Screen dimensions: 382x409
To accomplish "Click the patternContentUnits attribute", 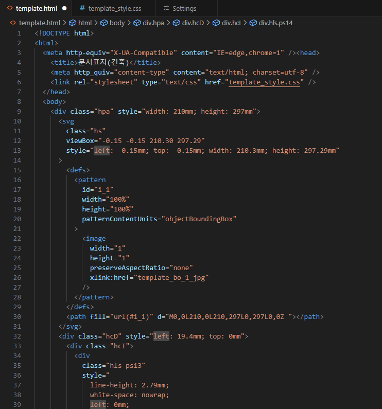I will coord(119,219).
